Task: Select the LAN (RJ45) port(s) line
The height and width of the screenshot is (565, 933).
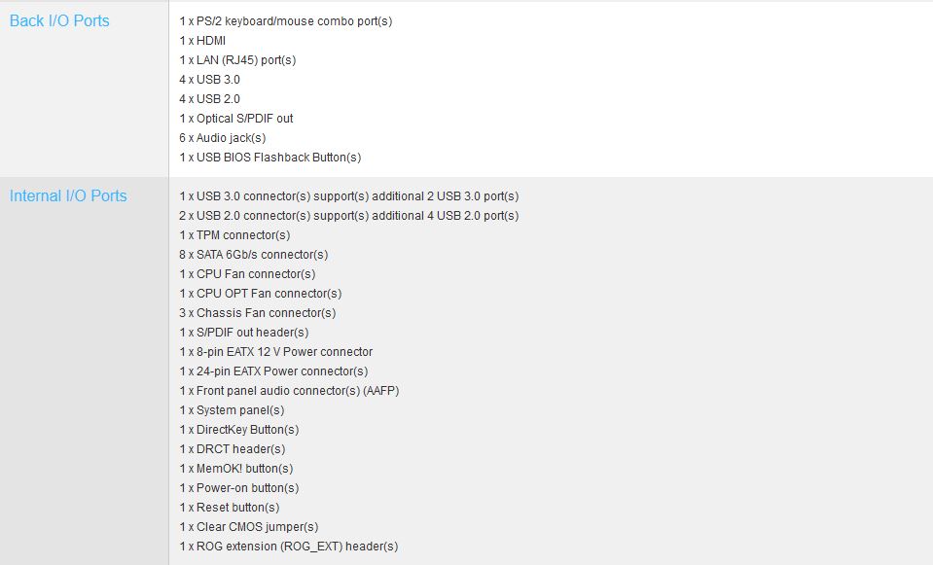Action: tap(237, 59)
